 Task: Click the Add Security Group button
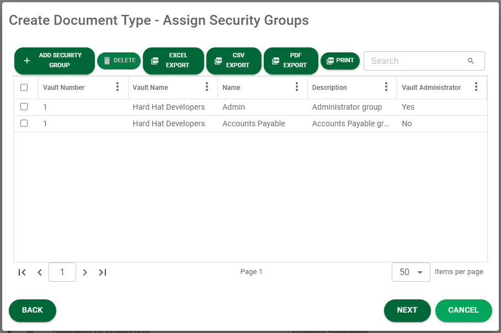54,61
